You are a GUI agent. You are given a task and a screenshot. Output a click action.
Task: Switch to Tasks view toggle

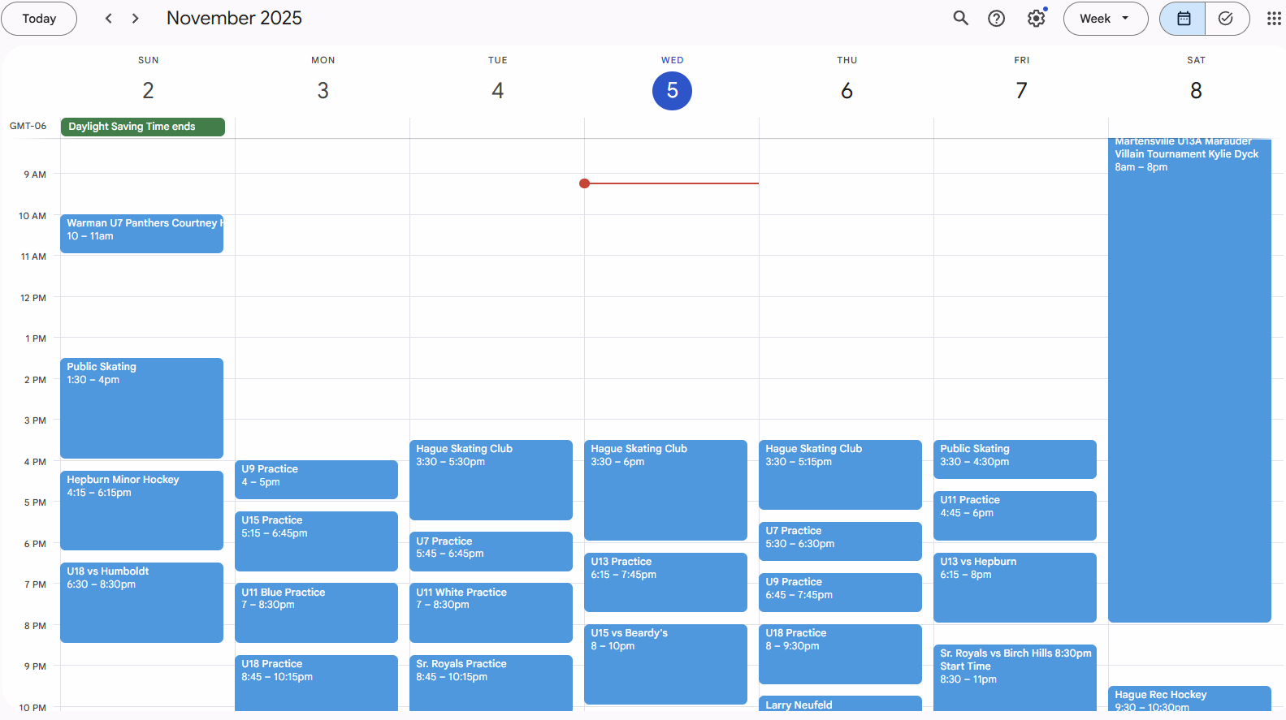[1226, 19]
